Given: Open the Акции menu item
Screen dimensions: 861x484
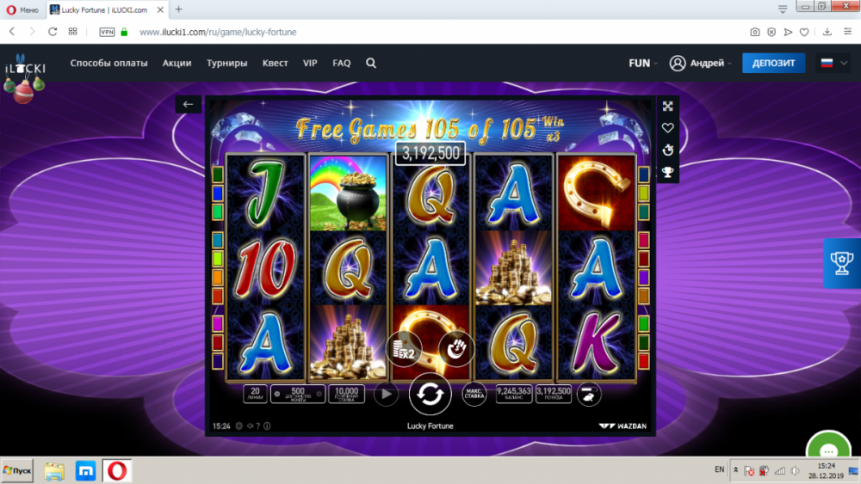Looking at the screenshot, I should pos(177,63).
